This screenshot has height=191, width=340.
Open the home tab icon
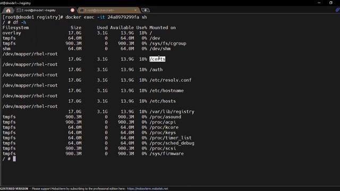8,10
